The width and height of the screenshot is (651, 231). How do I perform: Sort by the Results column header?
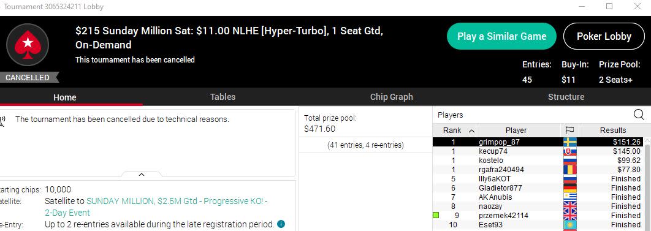pyautogui.click(x=612, y=131)
